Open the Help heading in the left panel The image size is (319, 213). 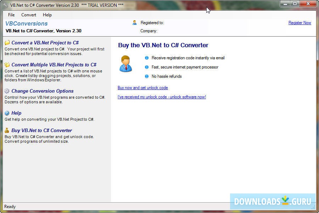click(x=16, y=113)
